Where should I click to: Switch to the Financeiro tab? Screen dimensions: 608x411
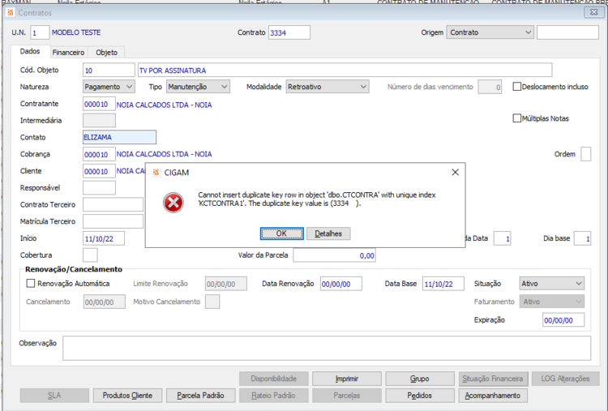(x=68, y=53)
